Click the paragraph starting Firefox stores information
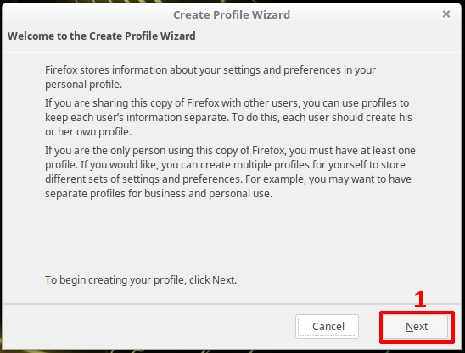This screenshot has height=353, width=465. tap(210, 77)
